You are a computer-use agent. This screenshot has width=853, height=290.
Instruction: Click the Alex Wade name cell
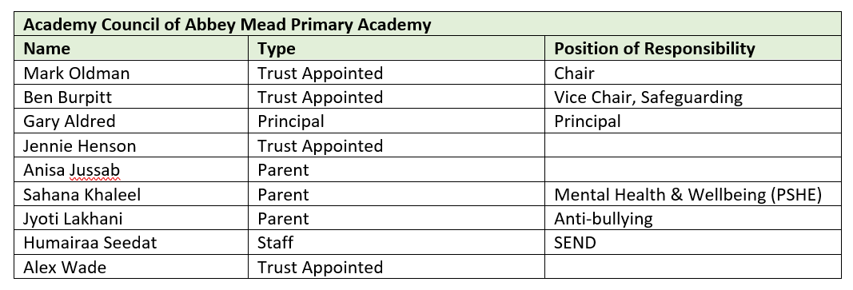click(131, 267)
